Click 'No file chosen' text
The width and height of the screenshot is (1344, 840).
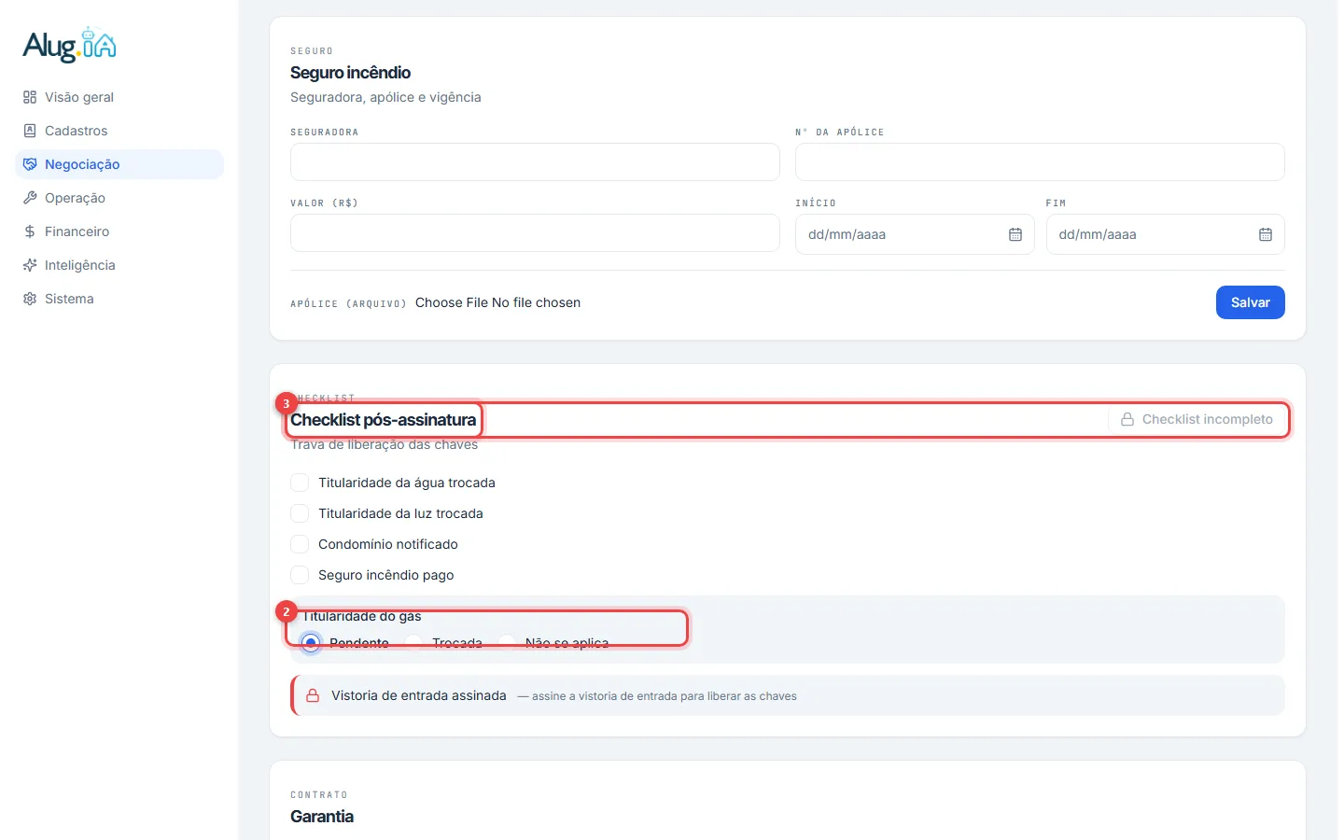coord(537,302)
